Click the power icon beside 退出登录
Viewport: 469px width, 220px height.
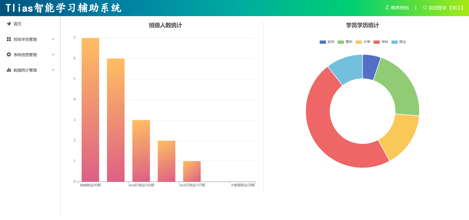[x=425, y=7]
